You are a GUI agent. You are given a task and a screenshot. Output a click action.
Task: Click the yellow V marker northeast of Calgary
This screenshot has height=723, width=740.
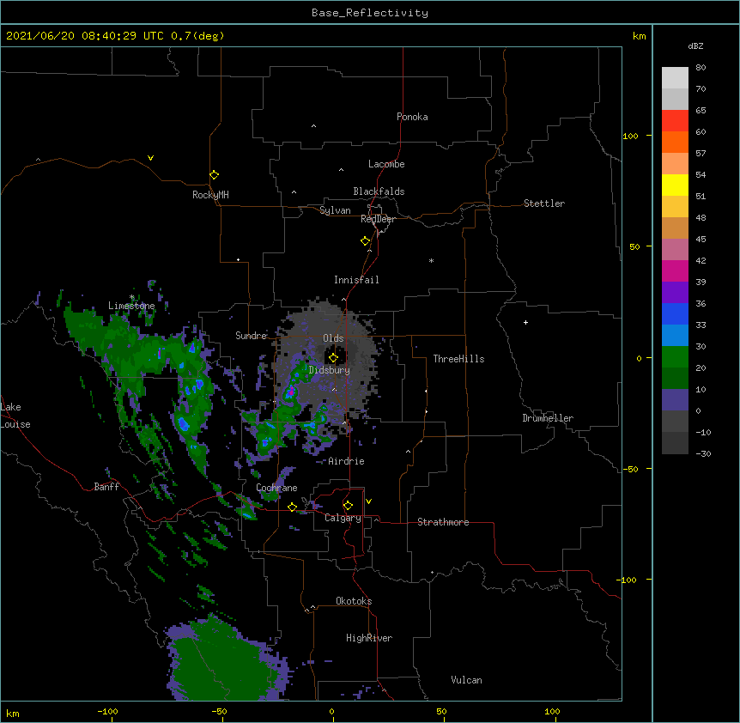pos(368,501)
